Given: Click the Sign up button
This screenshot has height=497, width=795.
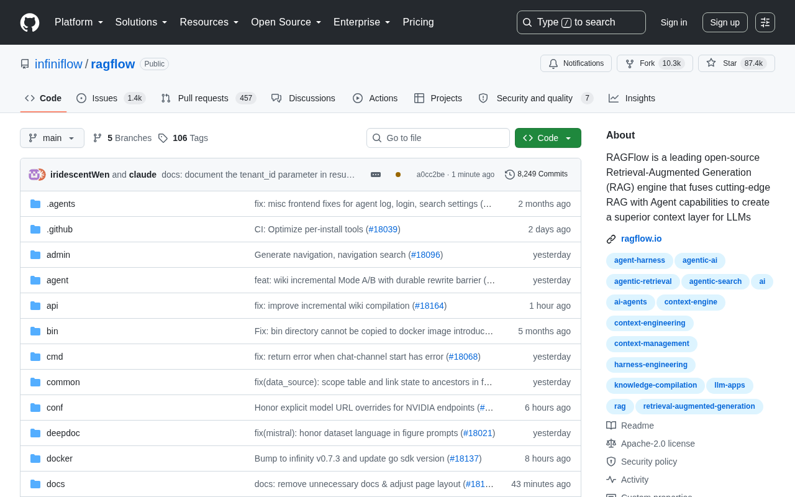Looking at the screenshot, I should 725,22.
